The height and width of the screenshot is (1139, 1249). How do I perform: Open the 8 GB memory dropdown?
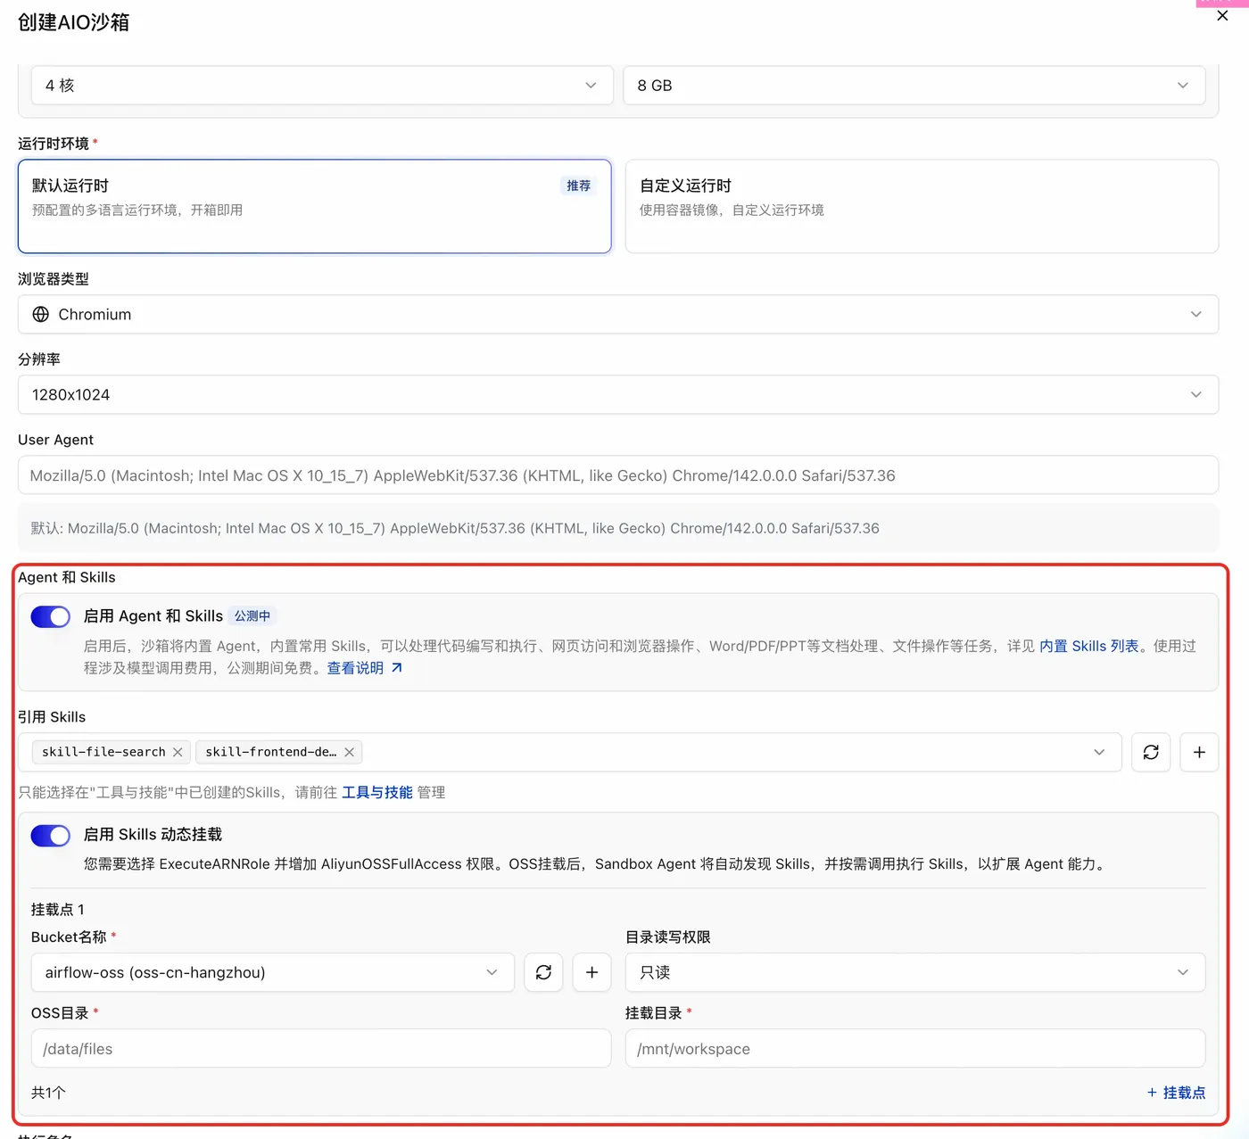pos(914,86)
